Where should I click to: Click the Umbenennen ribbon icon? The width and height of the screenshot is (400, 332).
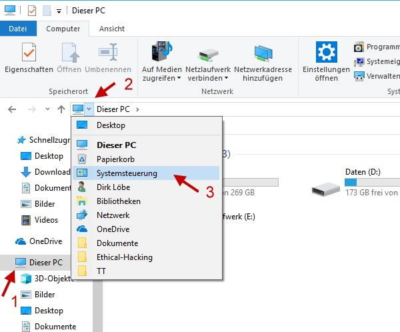108,52
